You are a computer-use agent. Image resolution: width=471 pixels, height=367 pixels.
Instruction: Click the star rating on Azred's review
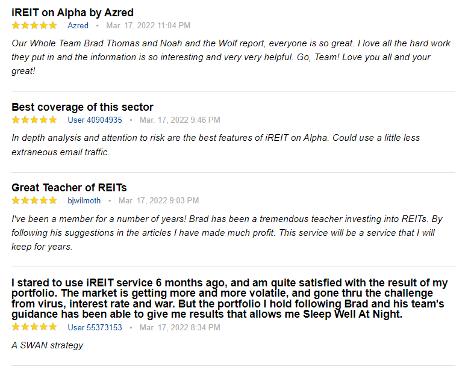click(x=34, y=25)
